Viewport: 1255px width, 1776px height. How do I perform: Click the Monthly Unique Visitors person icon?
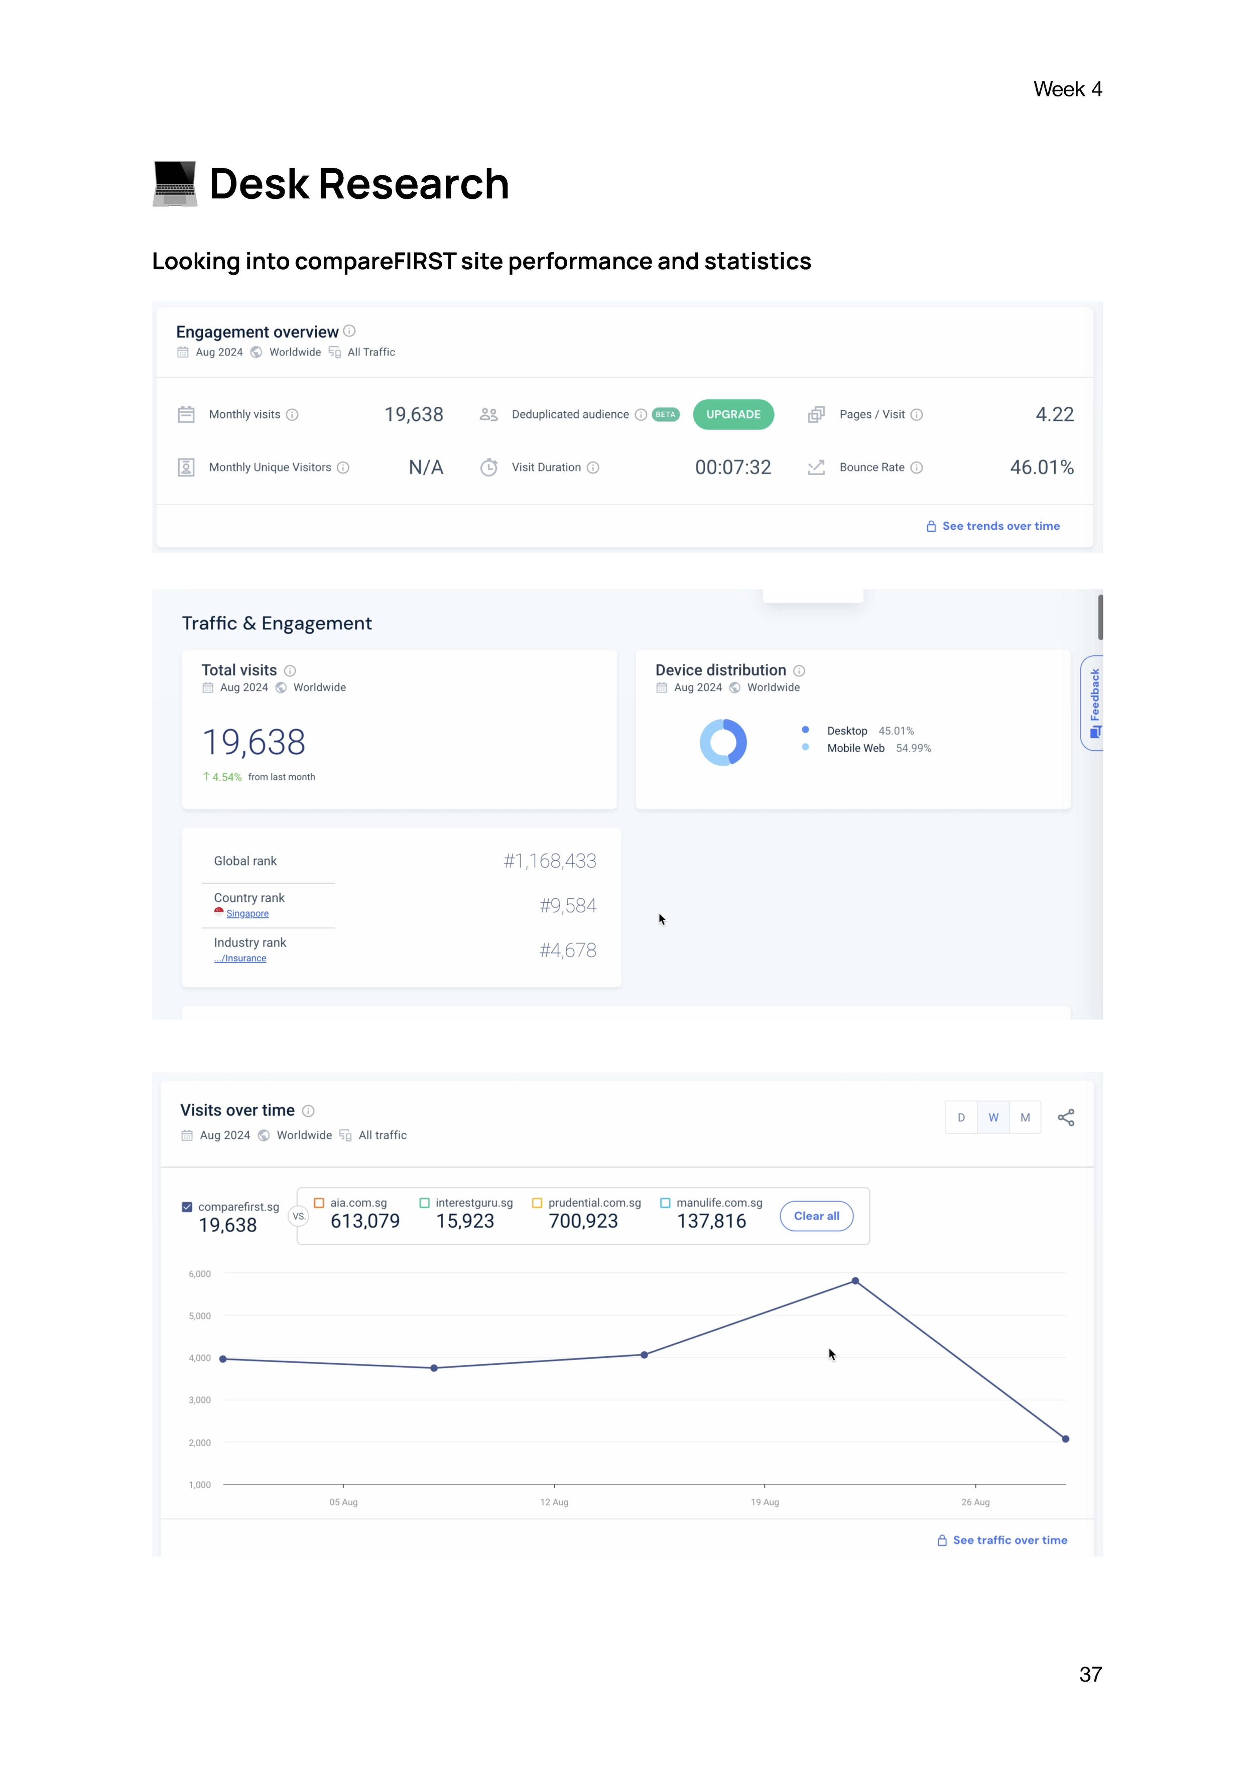(x=186, y=467)
